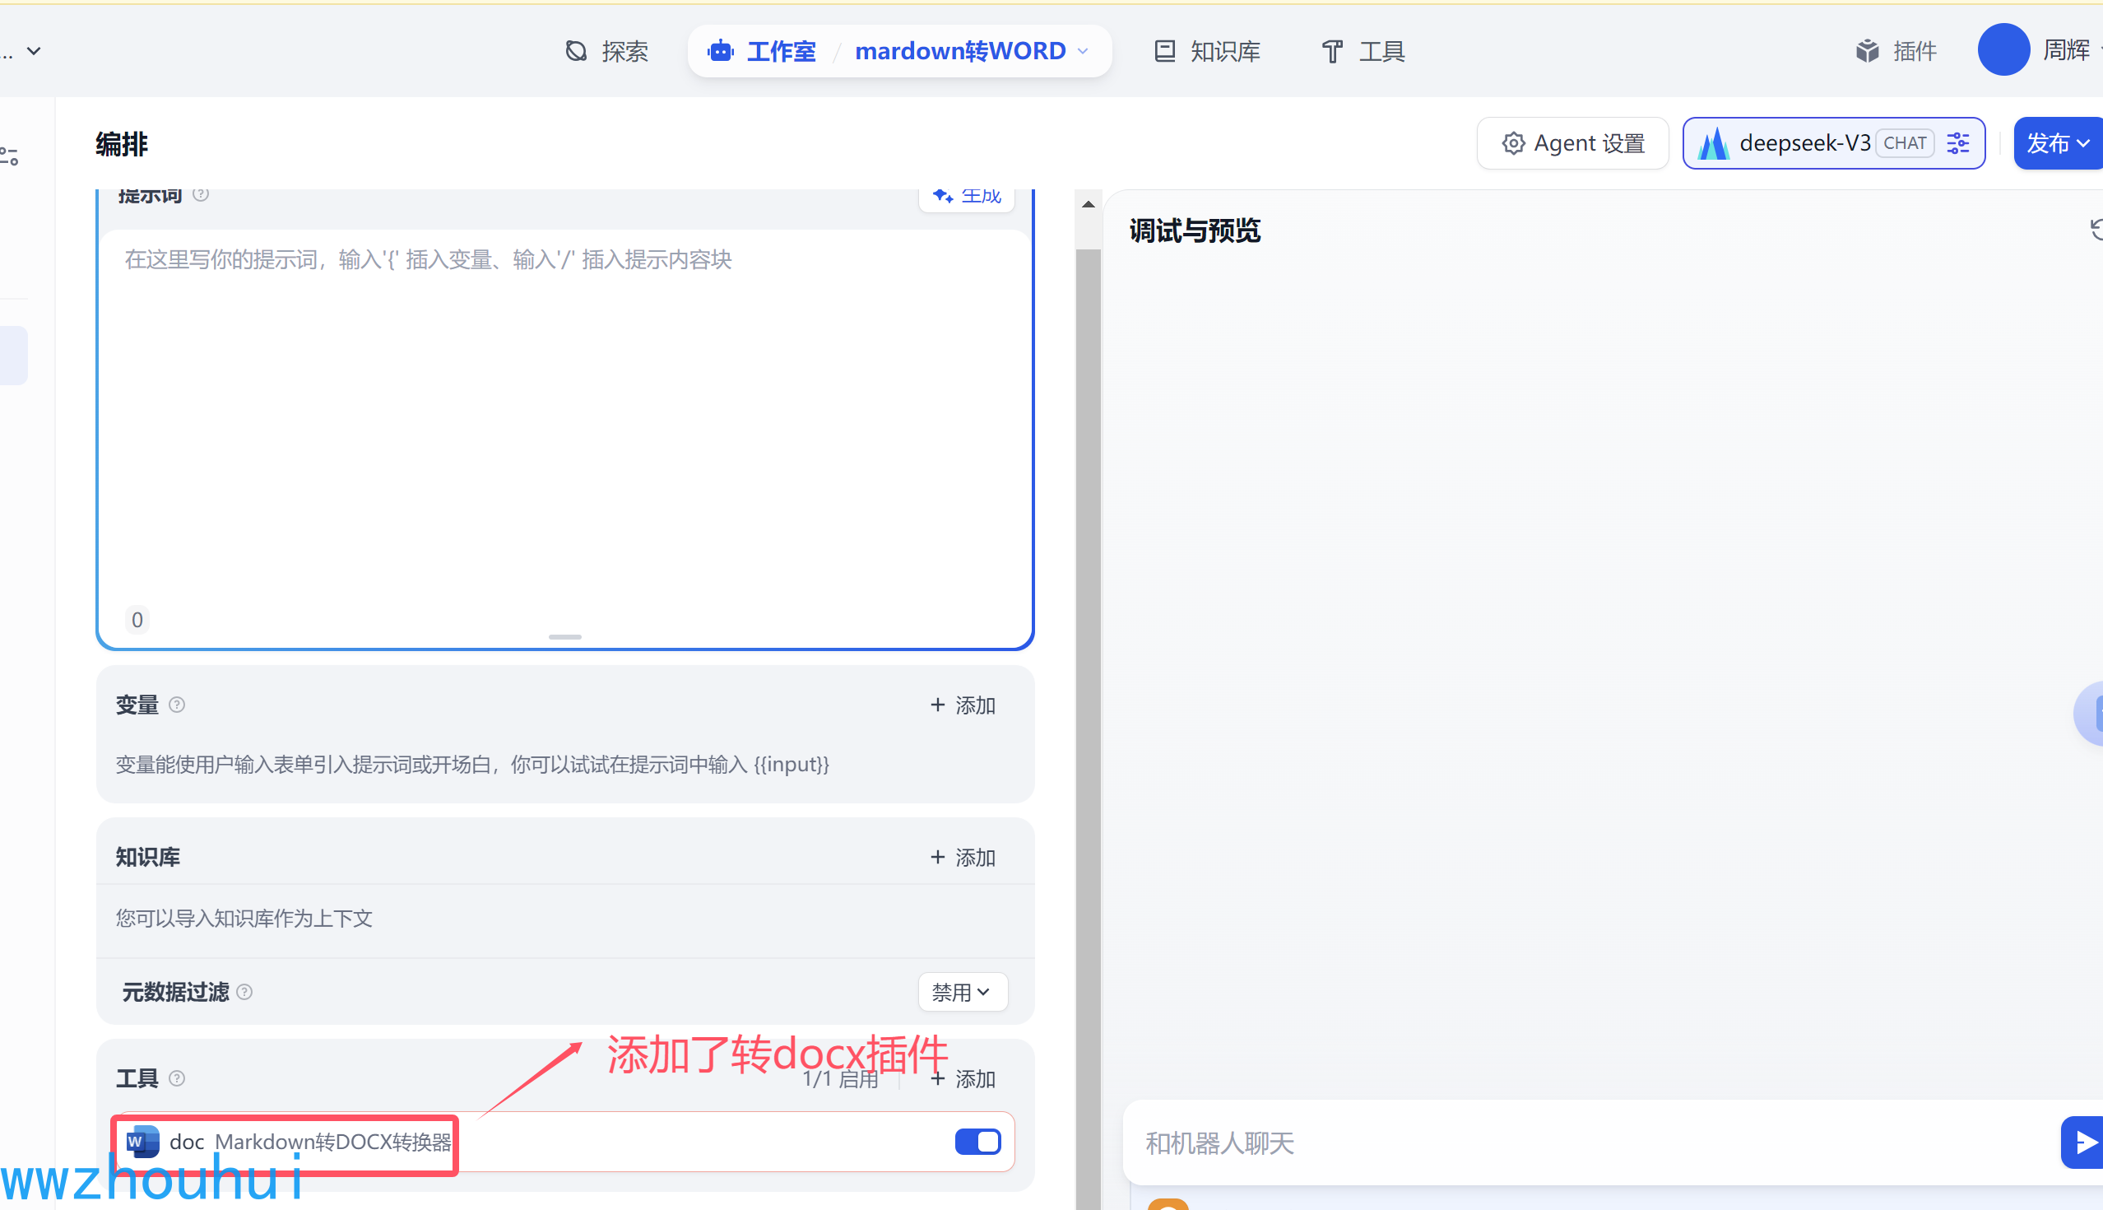Click help icon beside 元数据过滤
Image resolution: width=2103 pixels, height=1210 pixels.
(x=244, y=991)
